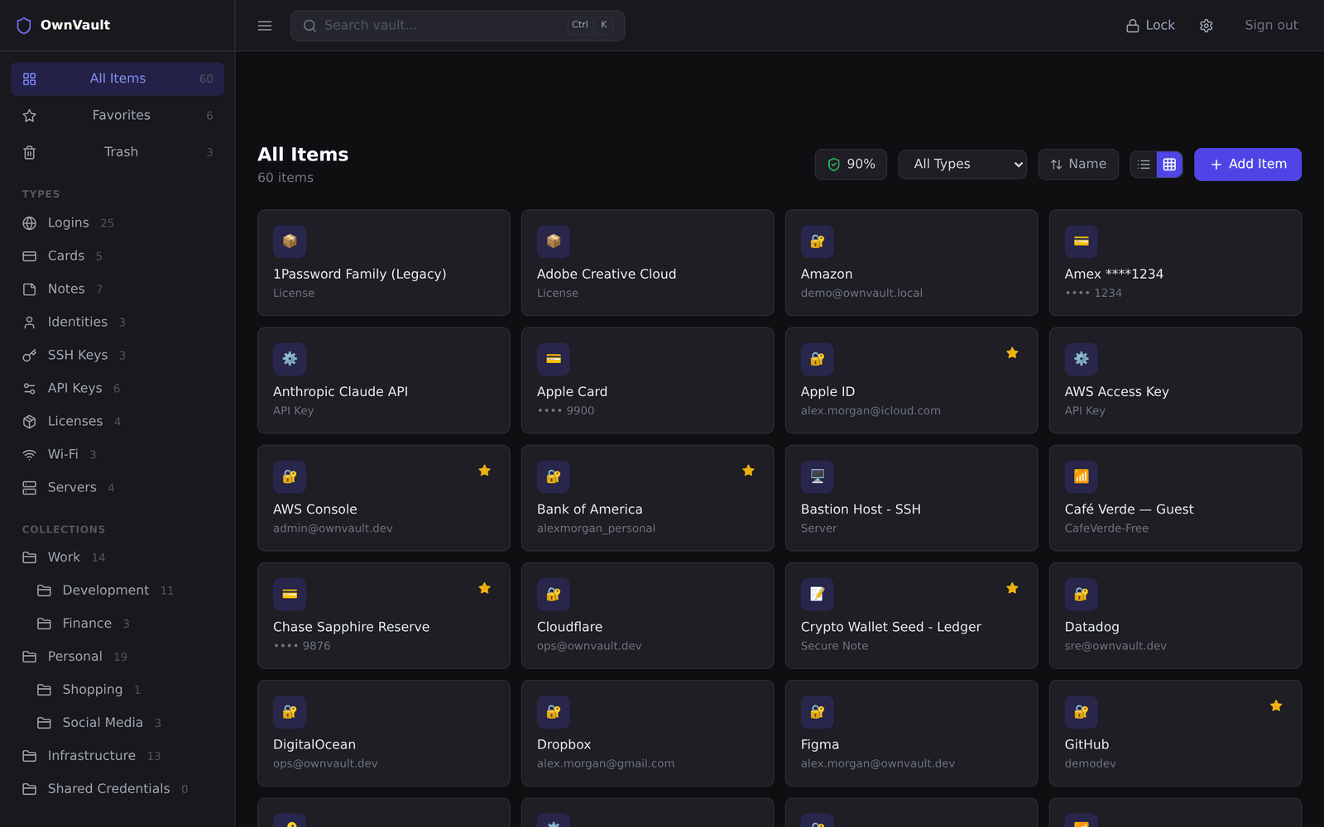
Task: Filter by Identities type
Action: (118, 323)
